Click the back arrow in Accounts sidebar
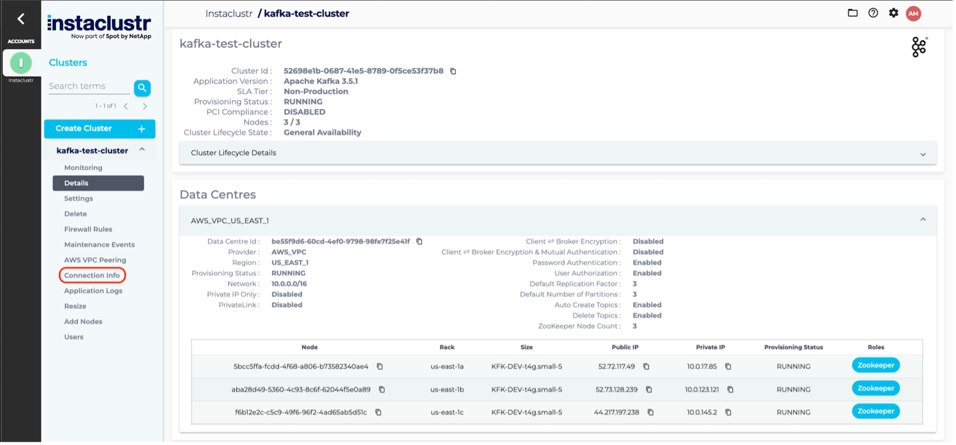 coord(21,19)
